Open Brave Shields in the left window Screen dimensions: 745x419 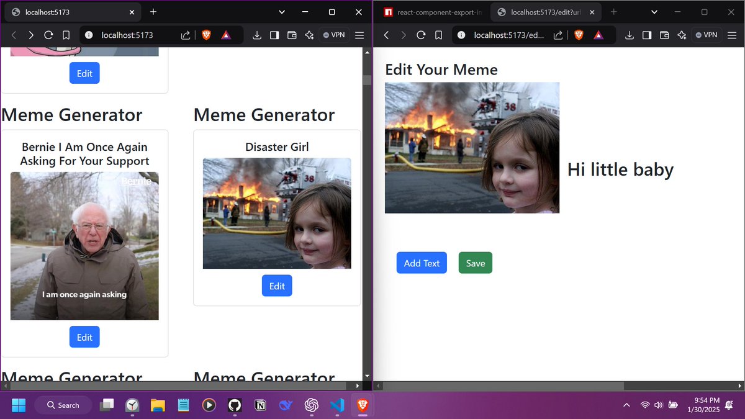click(206, 35)
